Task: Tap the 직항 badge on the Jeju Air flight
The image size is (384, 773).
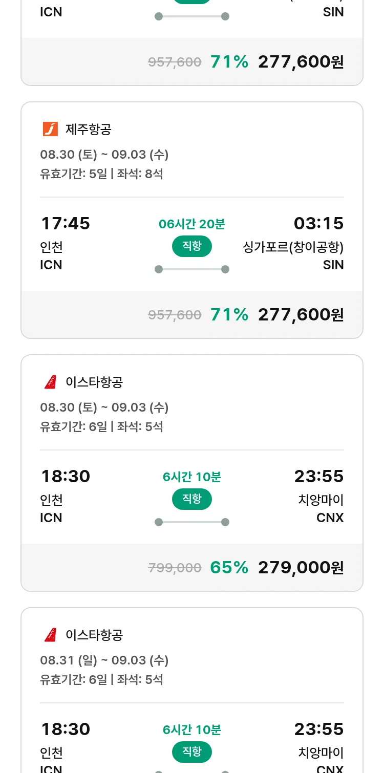Action: click(191, 246)
